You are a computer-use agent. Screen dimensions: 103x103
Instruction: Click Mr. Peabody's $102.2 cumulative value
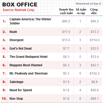(95, 73)
